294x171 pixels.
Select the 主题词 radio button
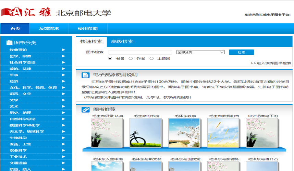tap(151, 58)
